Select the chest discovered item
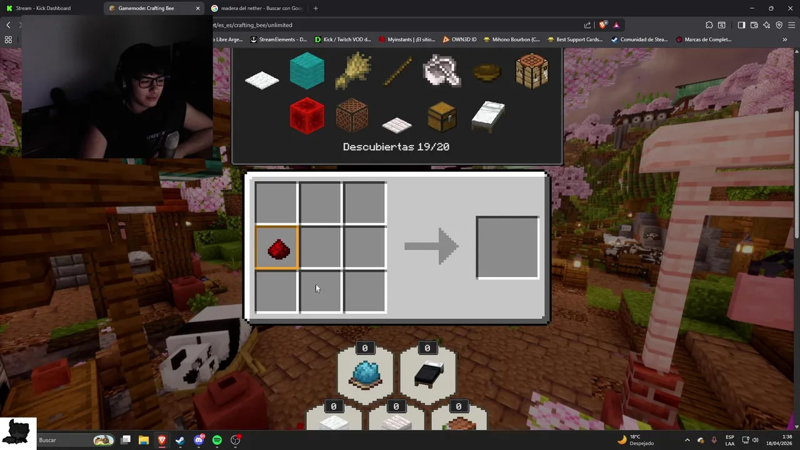This screenshot has height=450, width=800. pos(442,117)
